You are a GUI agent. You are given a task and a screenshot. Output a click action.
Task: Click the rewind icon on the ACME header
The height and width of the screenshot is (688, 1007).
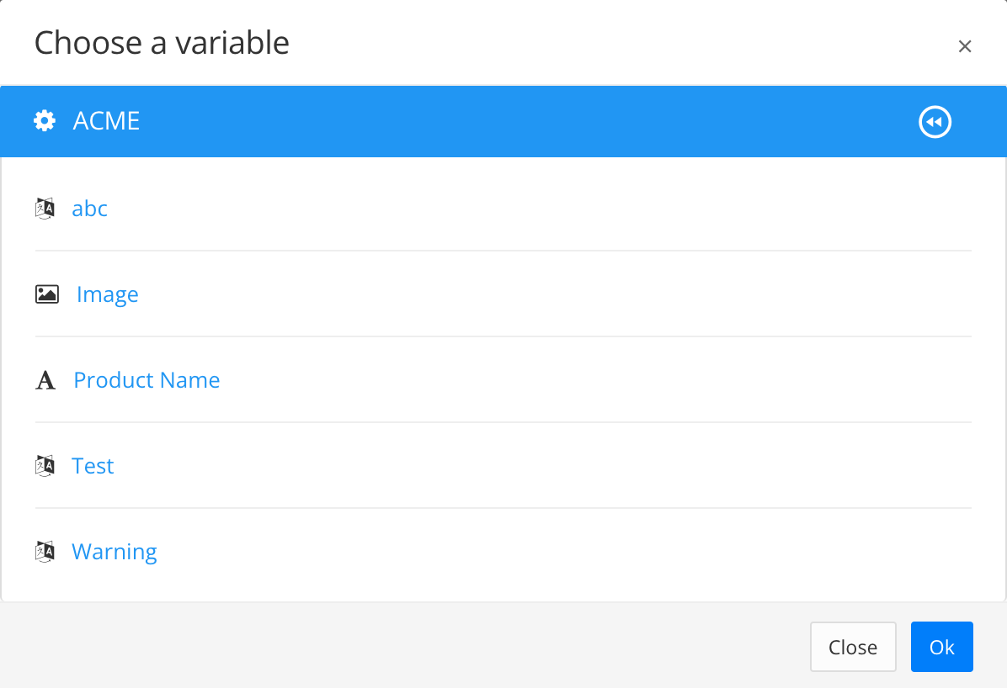[935, 121]
